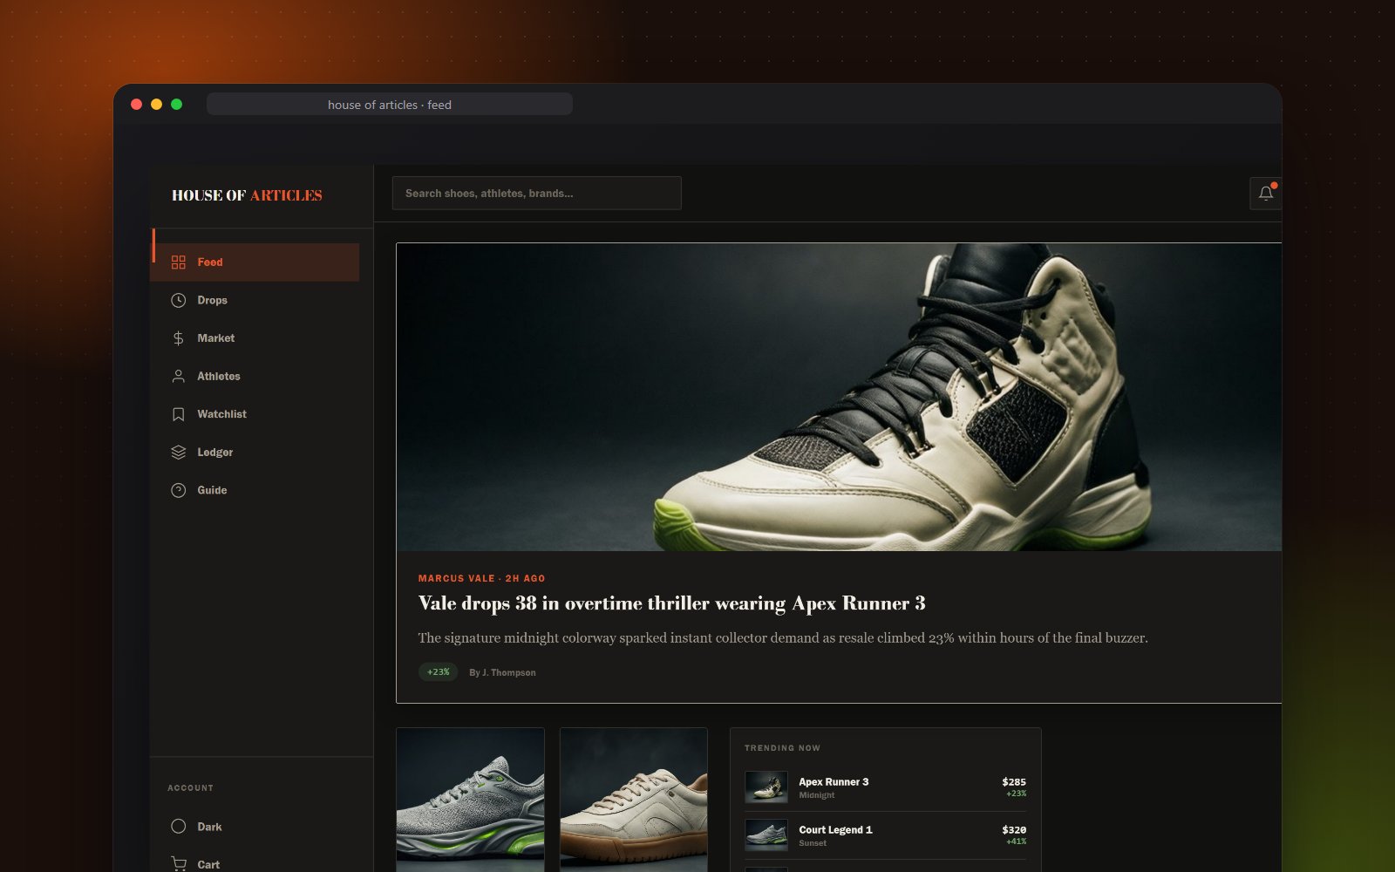
Task: Select Apex Runner 3 in Trending Now
Action: pos(885,787)
